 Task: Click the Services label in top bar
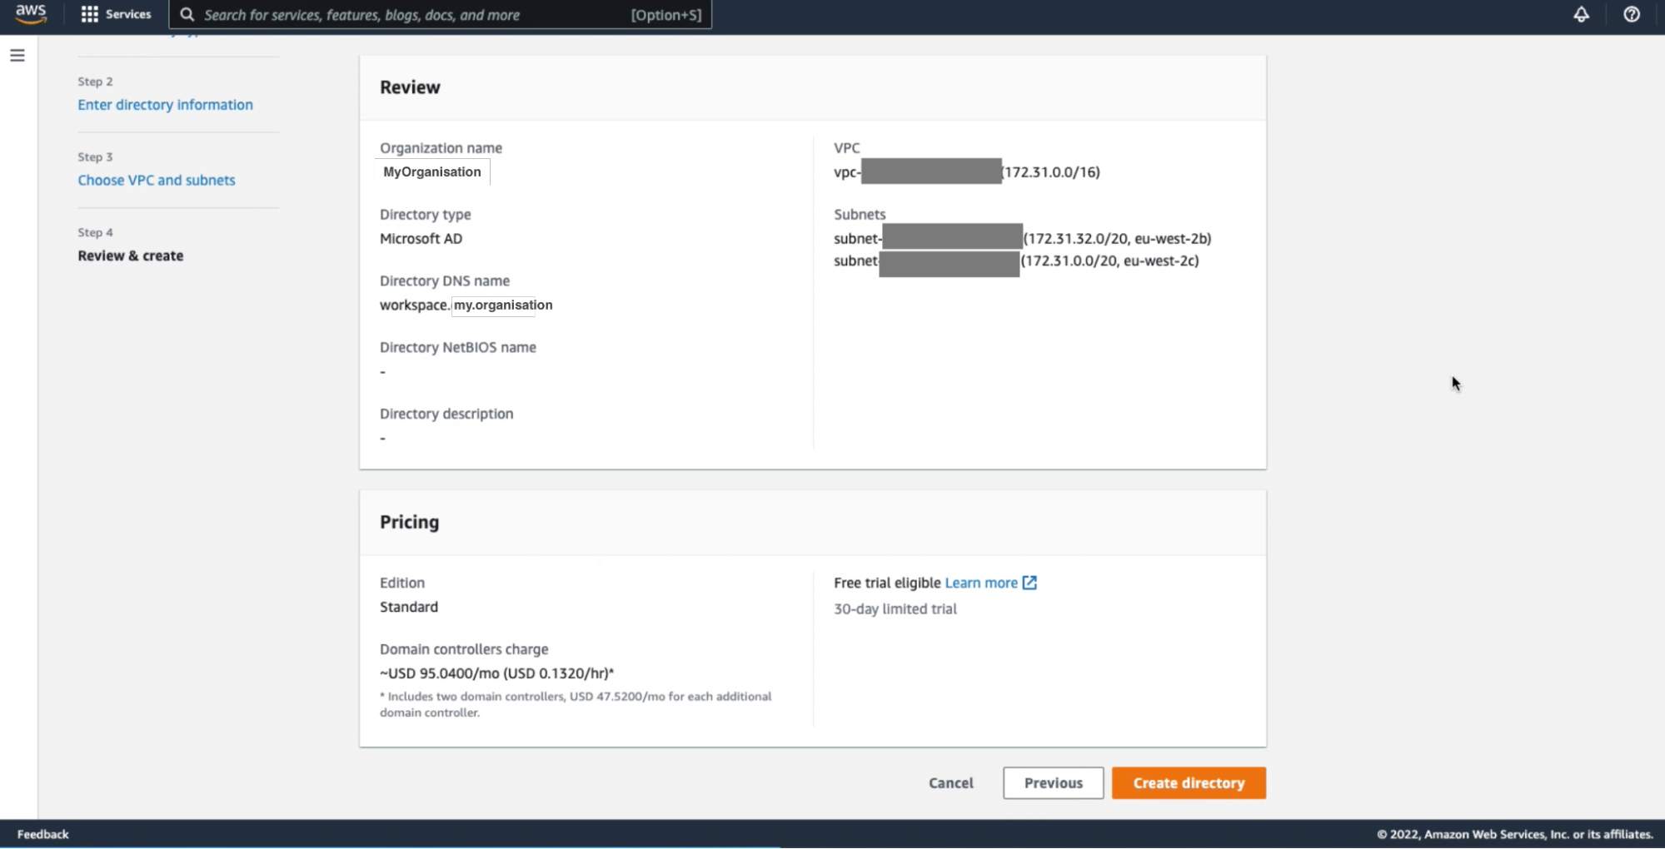click(128, 14)
